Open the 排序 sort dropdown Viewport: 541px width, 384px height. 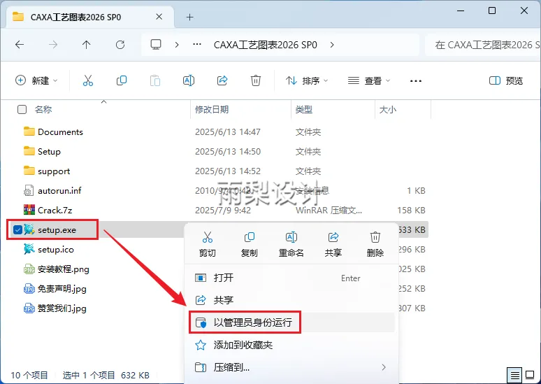tap(307, 81)
